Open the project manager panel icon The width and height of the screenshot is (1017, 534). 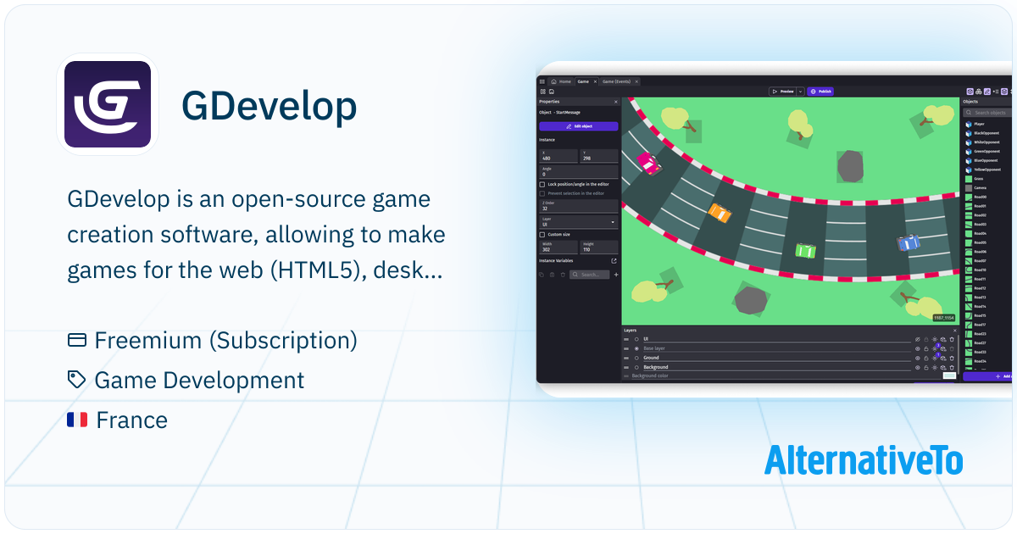542,92
